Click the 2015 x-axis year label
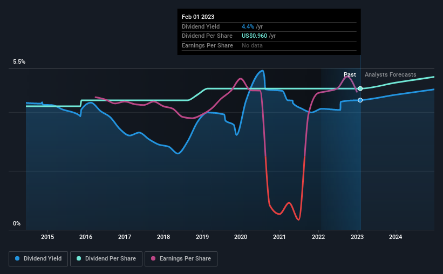 tap(47, 237)
